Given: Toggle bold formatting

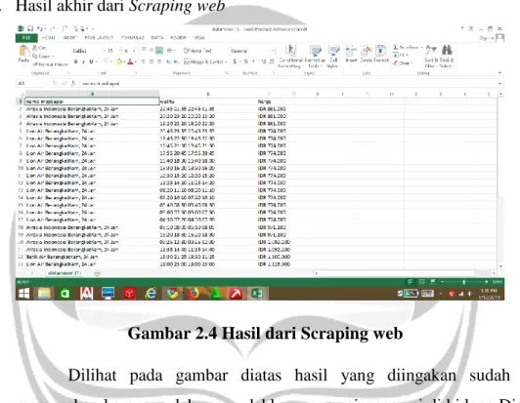Looking at the screenshot, I should [x=76, y=61].
